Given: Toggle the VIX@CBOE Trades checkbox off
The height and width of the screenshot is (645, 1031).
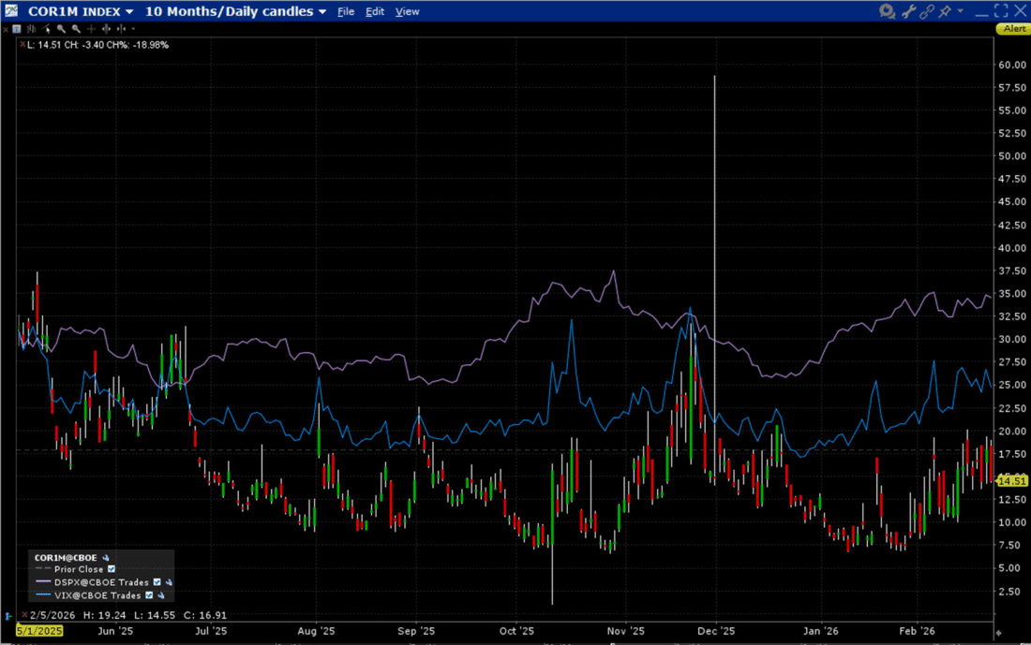Looking at the screenshot, I should click(149, 595).
